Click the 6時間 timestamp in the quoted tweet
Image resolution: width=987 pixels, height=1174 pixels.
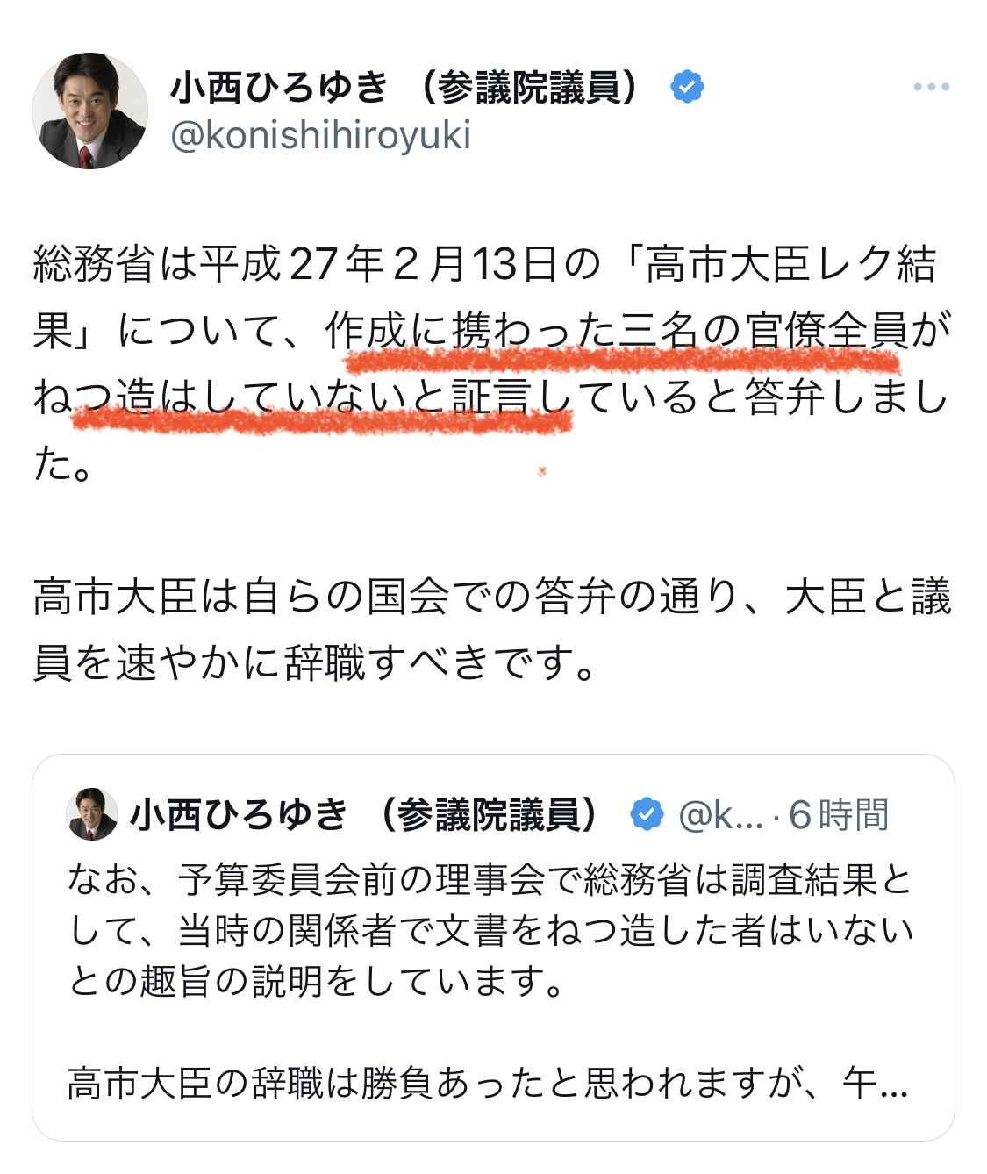pyautogui.click(x=838, y=815)
